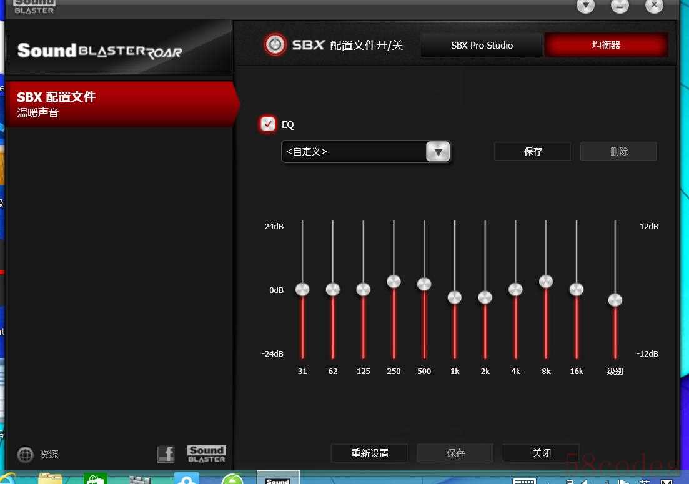The height and width of the screenshot is (484, 689).
Task: Click the 删除 delete preset button
Action: (x=618, y=152)
